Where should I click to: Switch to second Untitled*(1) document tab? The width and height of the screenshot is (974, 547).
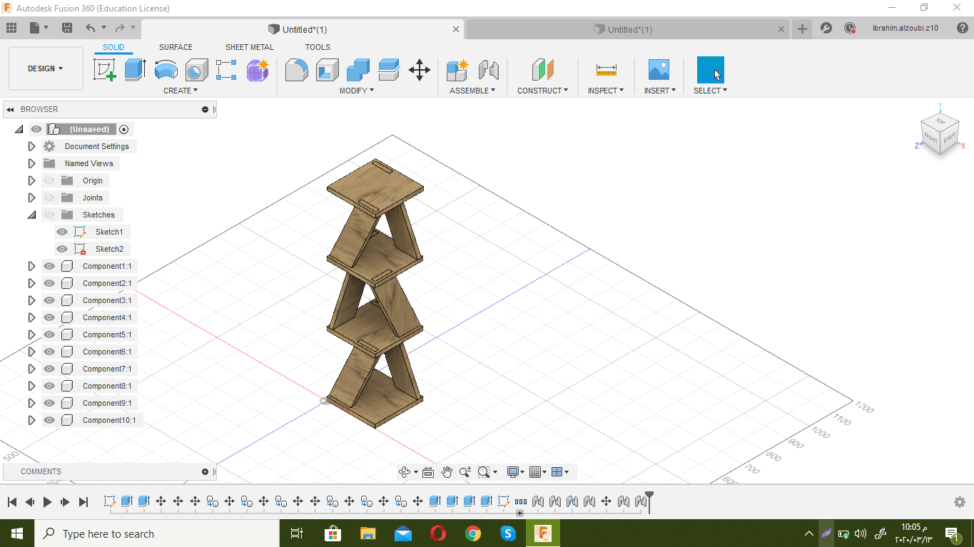click(x=628, y=29)
